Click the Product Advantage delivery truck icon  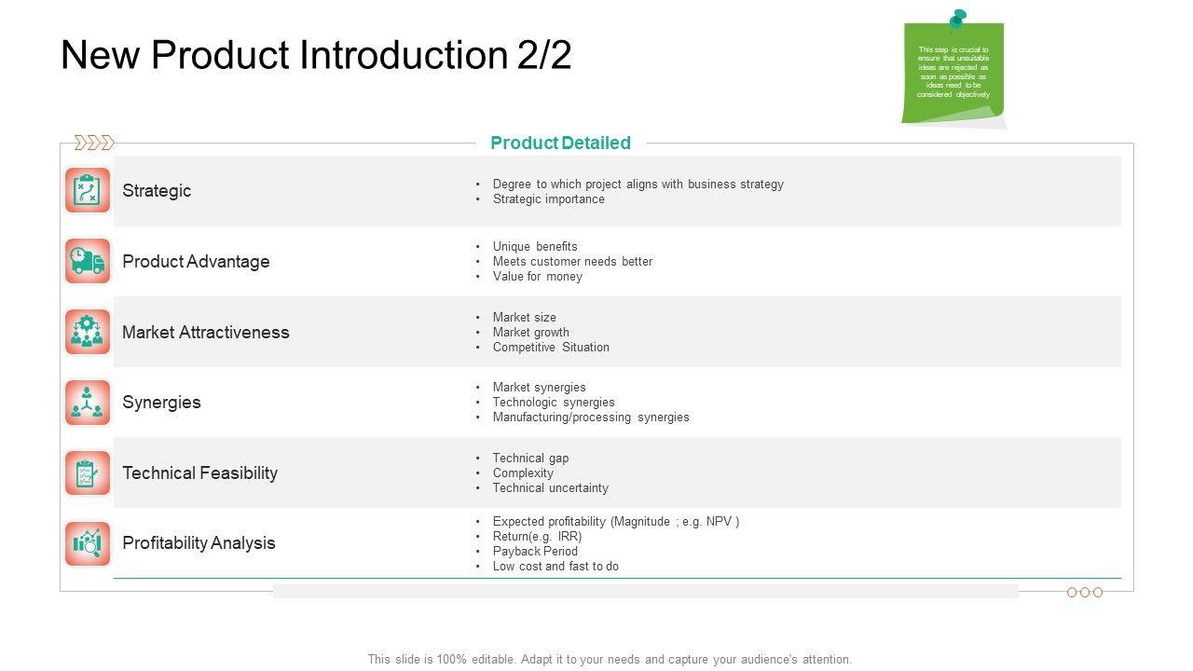[x=88, y=261]
